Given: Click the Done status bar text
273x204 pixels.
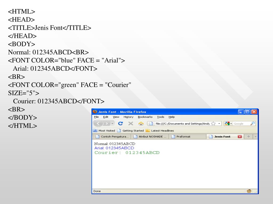Looking at the screenshot, I should 97,191.
